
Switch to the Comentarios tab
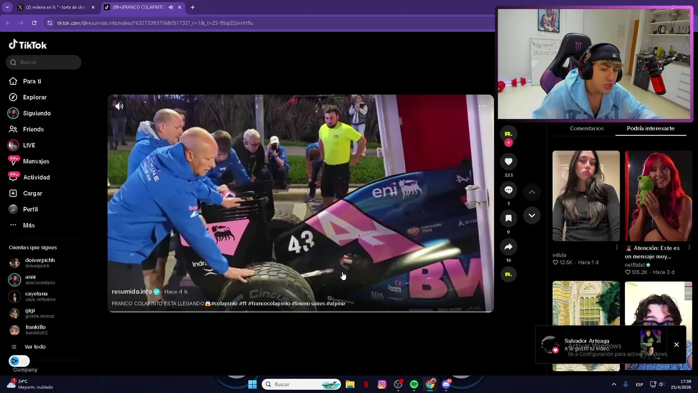coord(587,128)
